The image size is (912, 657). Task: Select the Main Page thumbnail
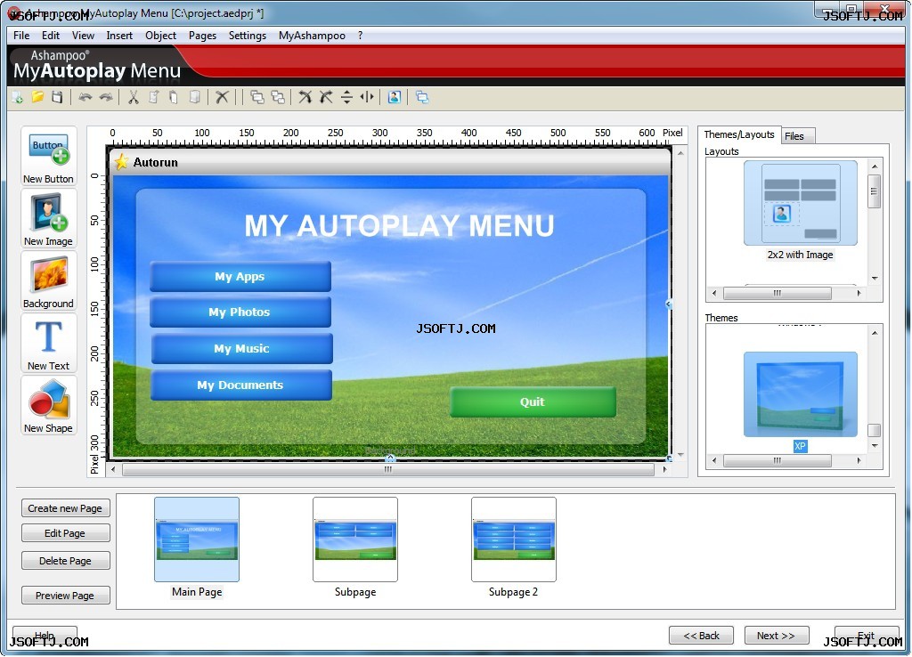[197, 539]
